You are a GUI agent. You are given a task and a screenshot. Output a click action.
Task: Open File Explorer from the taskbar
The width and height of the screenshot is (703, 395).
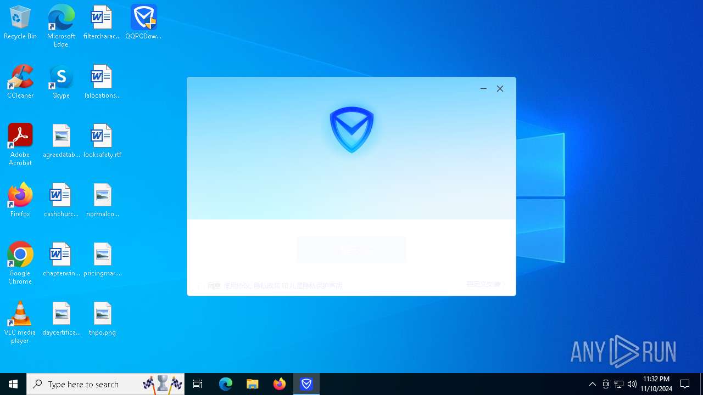253,384
